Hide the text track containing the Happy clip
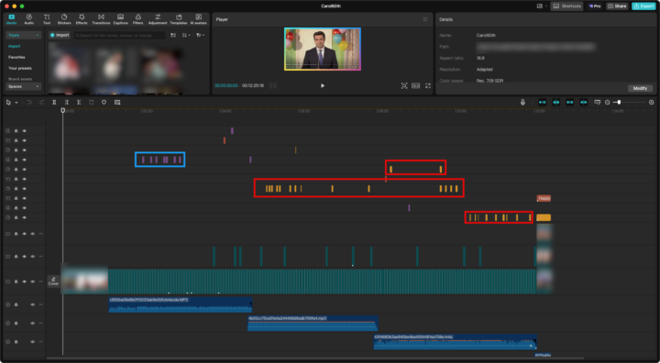The image size is (660, 363). pos(25,198)
